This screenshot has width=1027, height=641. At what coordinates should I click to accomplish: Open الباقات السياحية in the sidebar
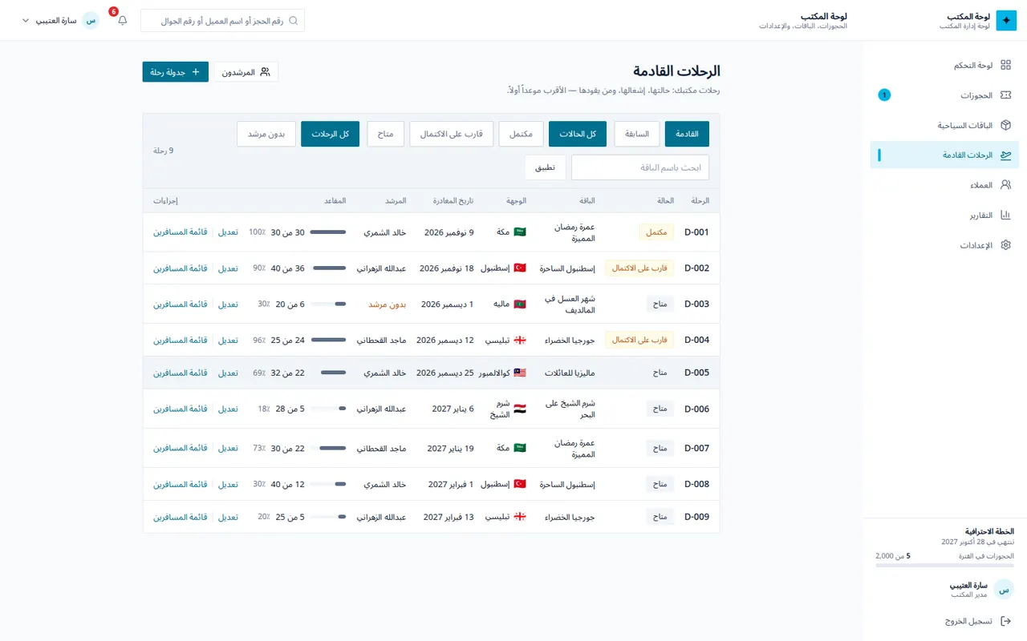click(x=944, y=125)
